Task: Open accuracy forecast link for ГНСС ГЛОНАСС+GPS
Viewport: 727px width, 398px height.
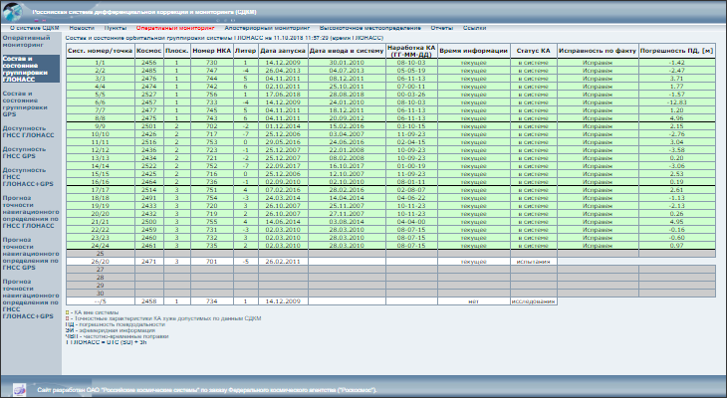Action: (31, 298)
